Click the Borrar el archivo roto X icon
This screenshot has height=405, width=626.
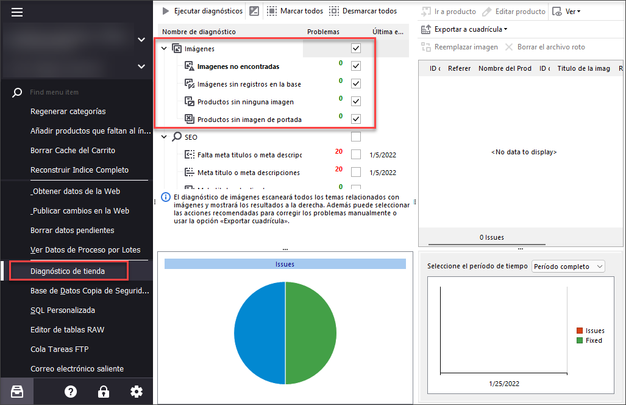(509, 47)
